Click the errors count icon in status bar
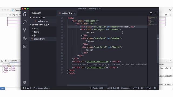 tap(24, 88)
